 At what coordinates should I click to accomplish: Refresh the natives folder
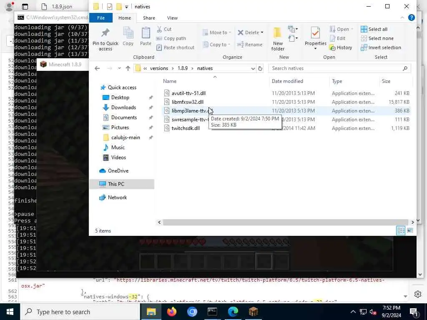point(260,68)
